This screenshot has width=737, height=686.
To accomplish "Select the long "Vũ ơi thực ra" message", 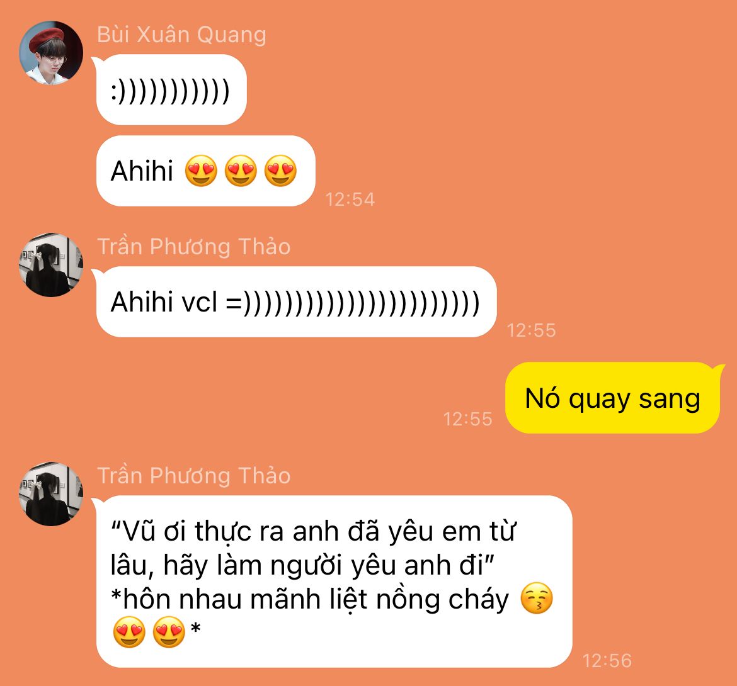I will (x=334, y=582).
